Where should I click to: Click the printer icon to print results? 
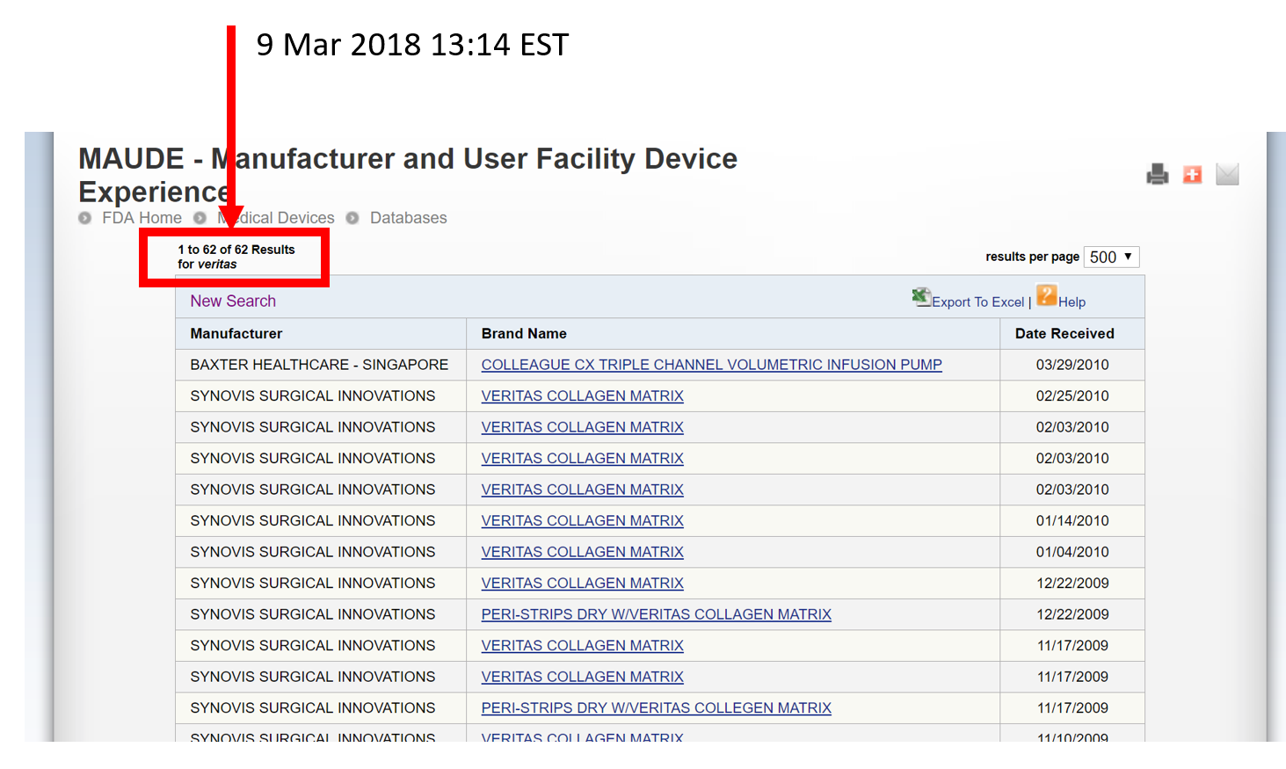point(1158,174)
